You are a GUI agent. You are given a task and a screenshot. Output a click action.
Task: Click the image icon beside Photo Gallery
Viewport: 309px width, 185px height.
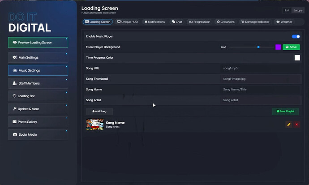14,122
